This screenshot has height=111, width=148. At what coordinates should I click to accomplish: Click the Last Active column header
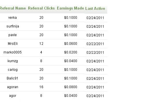click(x=95, y=8)
